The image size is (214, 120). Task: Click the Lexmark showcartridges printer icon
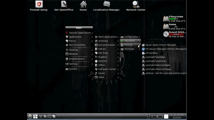click(x=143, y=69)
